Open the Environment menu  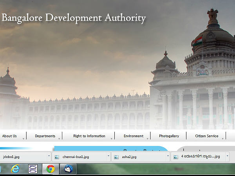click(134, 136)
